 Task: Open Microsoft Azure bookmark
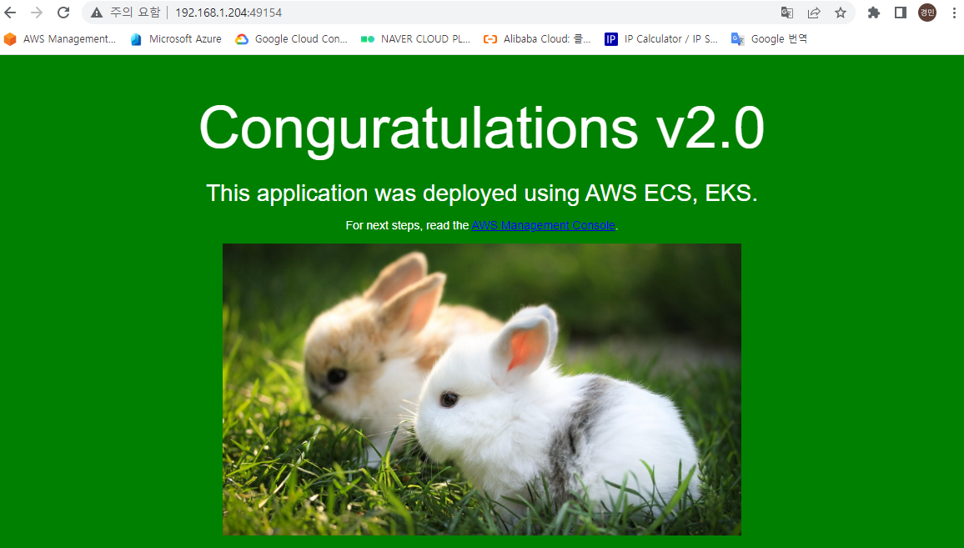176,38
